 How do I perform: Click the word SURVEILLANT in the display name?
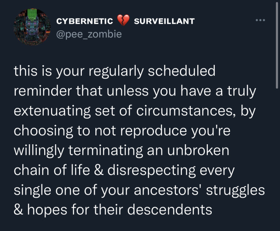(x=165, y=21)
